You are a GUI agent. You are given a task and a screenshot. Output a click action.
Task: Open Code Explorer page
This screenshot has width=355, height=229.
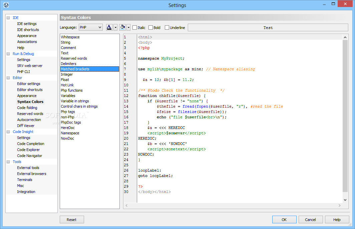[28, 150]
